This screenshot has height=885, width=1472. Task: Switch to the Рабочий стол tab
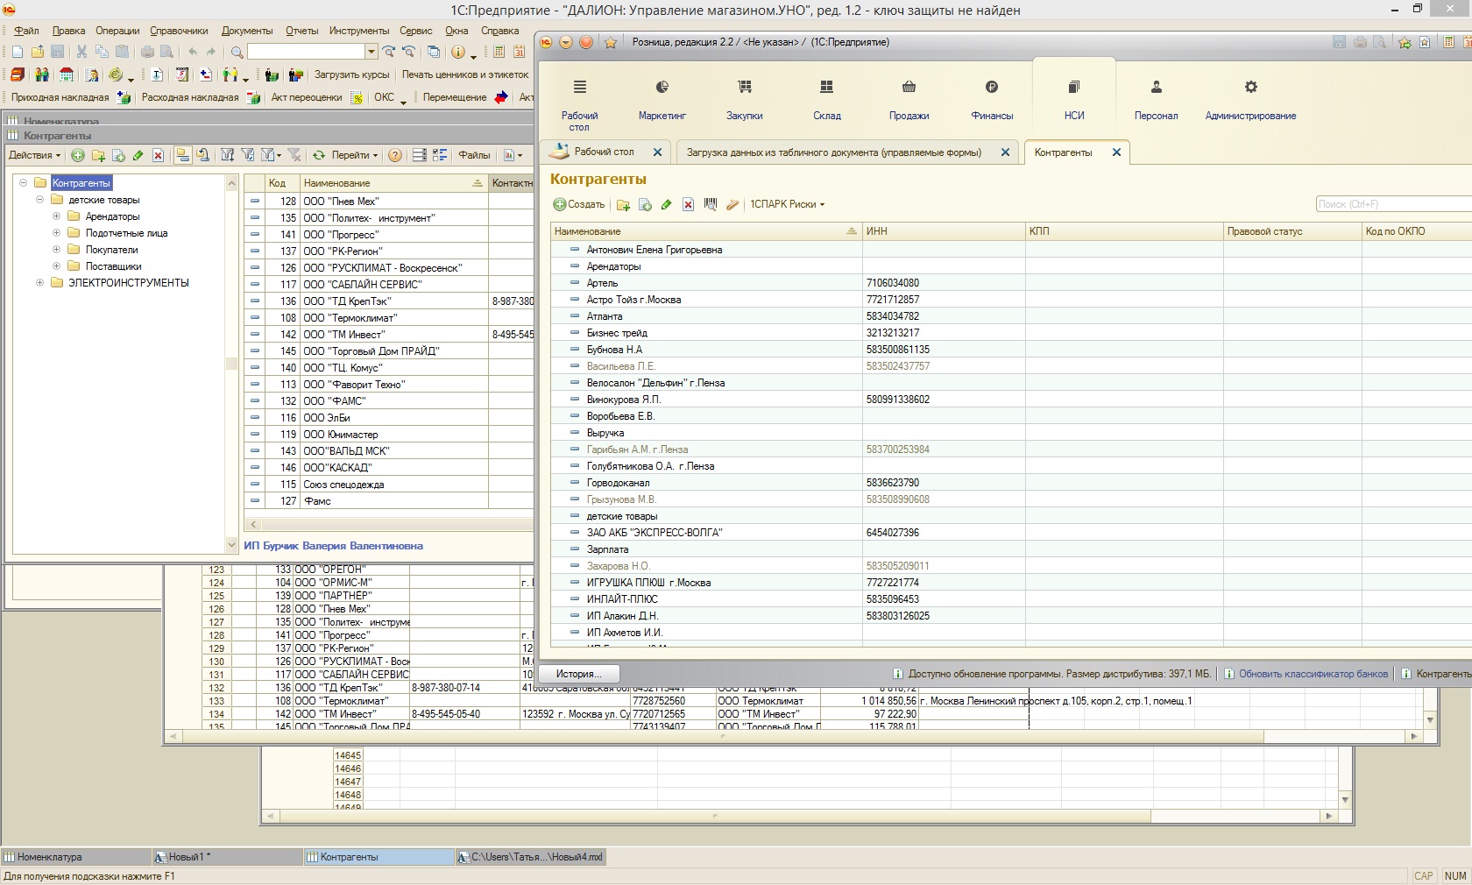[605, 152]
